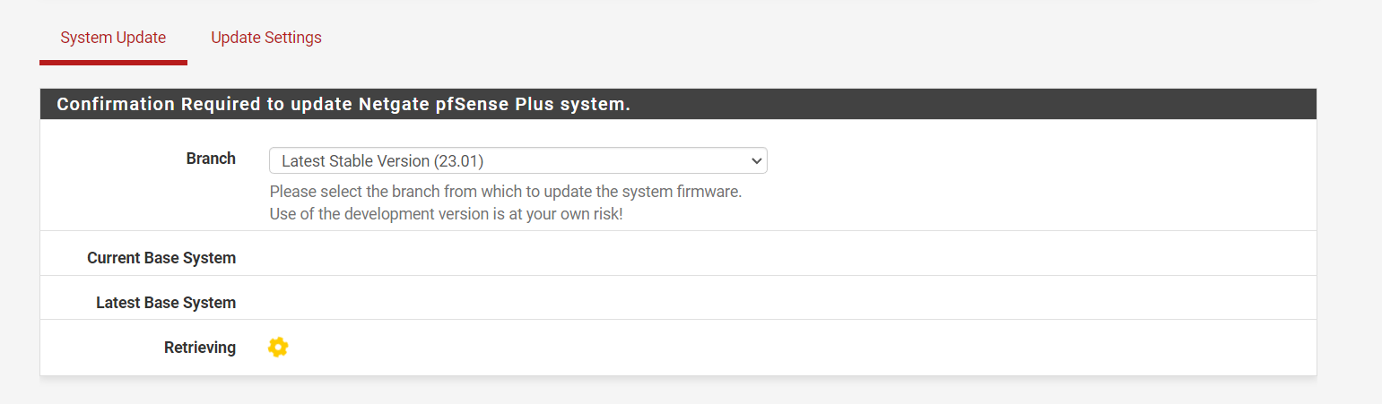Screen dimensions: 1382x404
Task: Click the (23.01) version number in dropdown
Action: point(458,161)
